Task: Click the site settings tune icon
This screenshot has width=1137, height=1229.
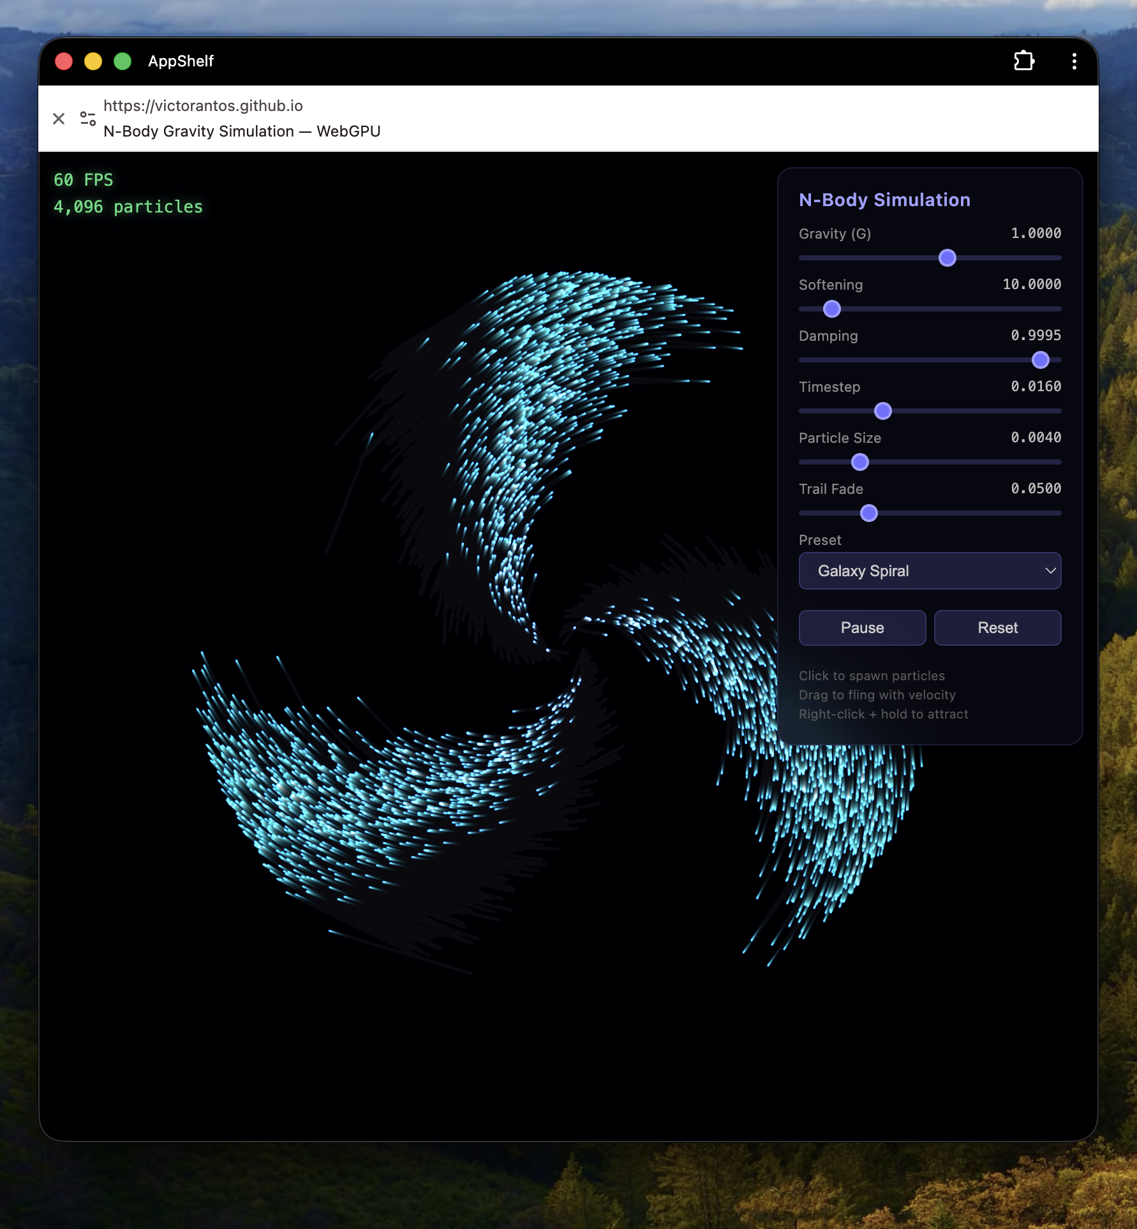Action: coord(88,119)
